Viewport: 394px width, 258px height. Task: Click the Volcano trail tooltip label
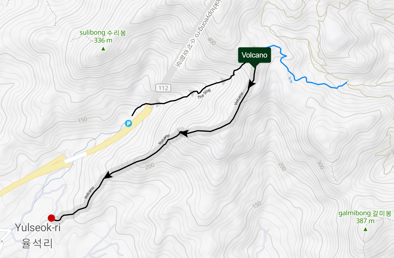click(255, 55)
